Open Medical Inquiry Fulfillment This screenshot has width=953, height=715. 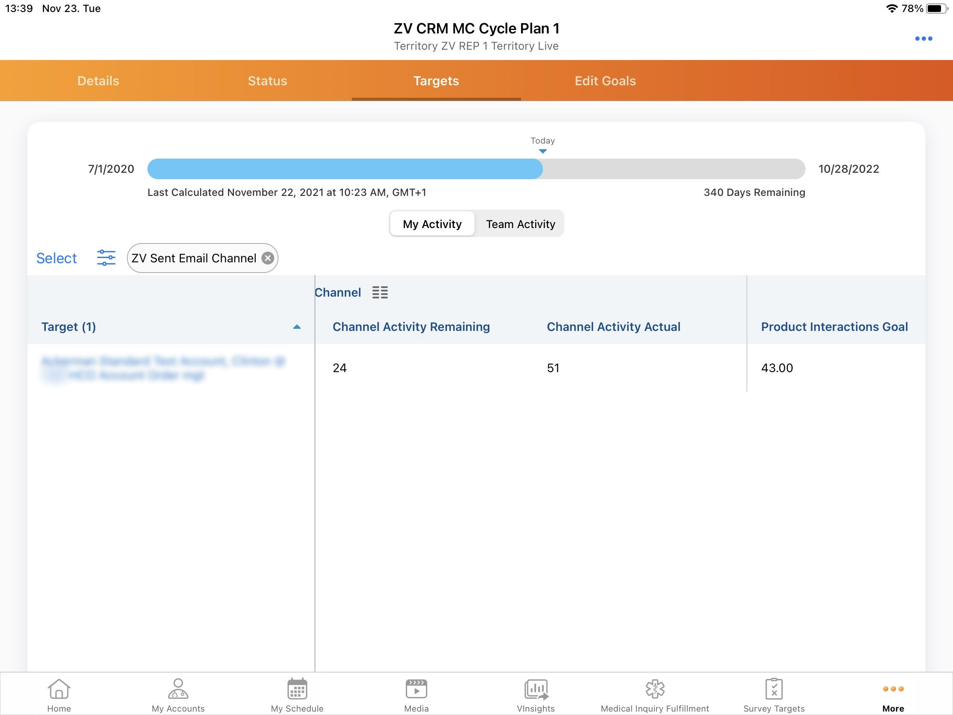coord(654,695)
